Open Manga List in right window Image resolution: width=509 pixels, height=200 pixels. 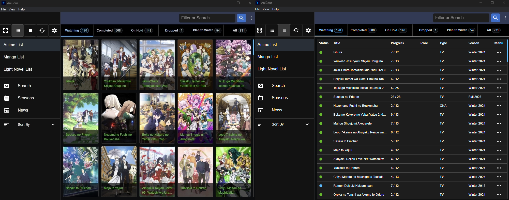coord(284,57)
